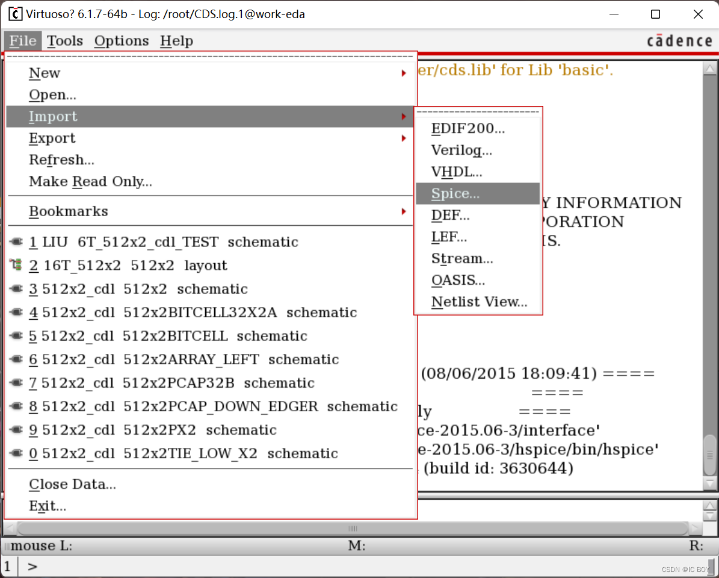Click the schematic icon beside recent item 3
The height and width of the screenshot is (578, 719).
[16, 288]
